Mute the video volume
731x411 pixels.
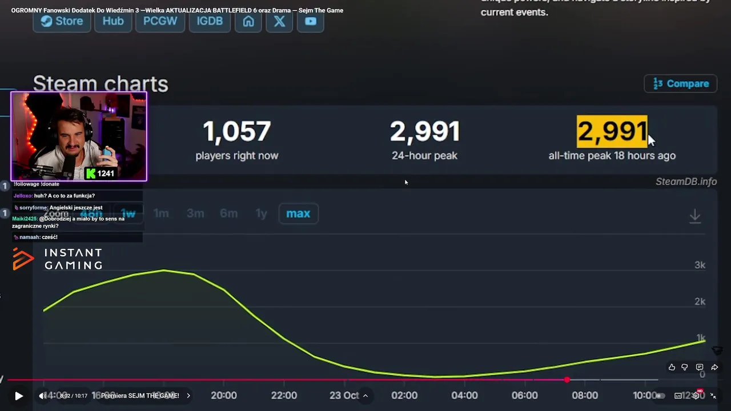click(43, 396)
